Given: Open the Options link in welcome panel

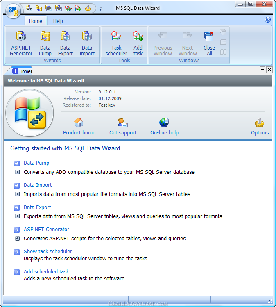Looking at the screenshot, I should pyautogui.click(x=260, y=133).
